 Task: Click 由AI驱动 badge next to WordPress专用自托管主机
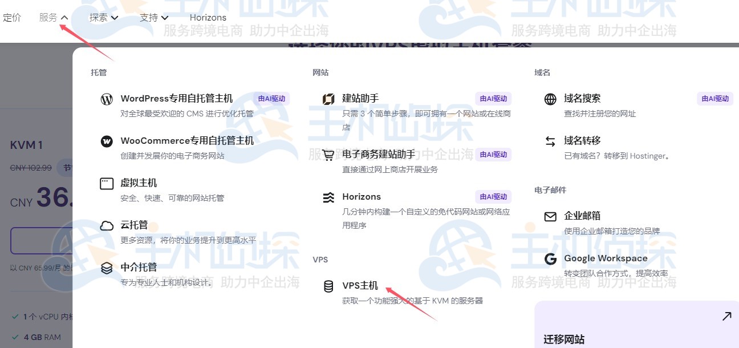(271, 98)
